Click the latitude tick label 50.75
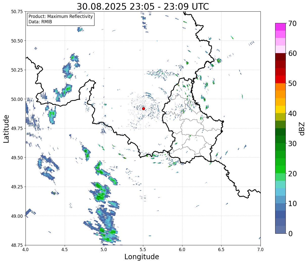Viewport: 308px width, 263px height. 17,12
